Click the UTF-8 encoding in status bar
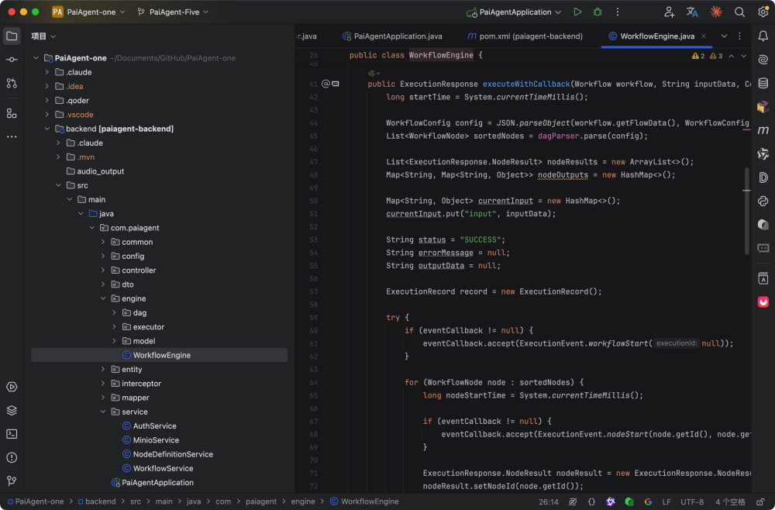The height and width of the screenshot is (510, 775). coord(691,501)
